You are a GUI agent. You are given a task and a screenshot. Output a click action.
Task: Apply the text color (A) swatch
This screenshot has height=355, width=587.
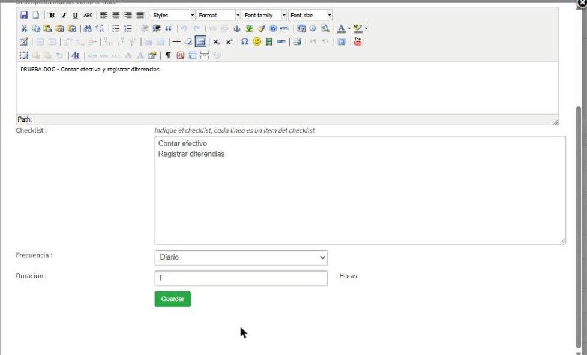[x=341, y=28]
